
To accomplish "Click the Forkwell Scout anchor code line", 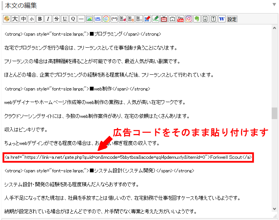I will pos(128,157).
